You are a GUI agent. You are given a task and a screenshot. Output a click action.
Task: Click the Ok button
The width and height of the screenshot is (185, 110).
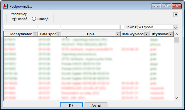coord(71,105)
